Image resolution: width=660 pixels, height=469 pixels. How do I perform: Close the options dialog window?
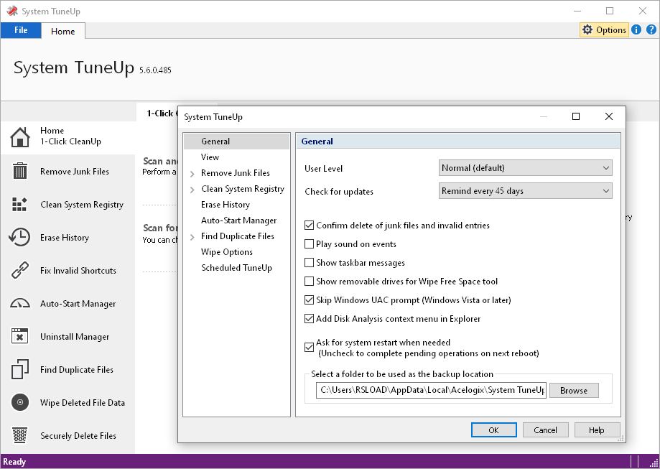(608, 116)
